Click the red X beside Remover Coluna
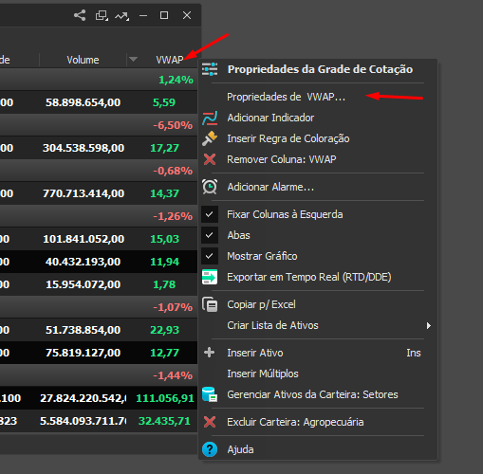This screenshot has height=474, width=483. click(210, 159)
